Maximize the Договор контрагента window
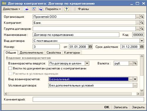147x111 pixels. click(137, 4)
